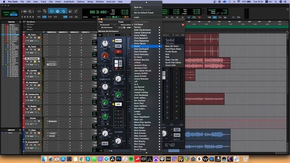Expand Dave Darlington presets submenu
The height and width of the screenshot is (163, 290).
coord(146,49)
